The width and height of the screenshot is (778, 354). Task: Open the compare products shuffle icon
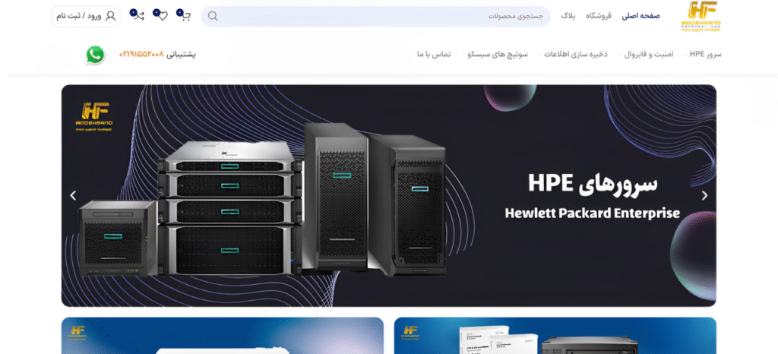(138, 16)
